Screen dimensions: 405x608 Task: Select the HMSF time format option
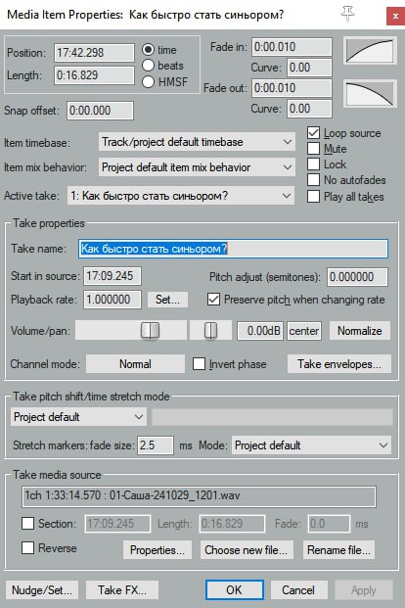click(x=148, y=82)
